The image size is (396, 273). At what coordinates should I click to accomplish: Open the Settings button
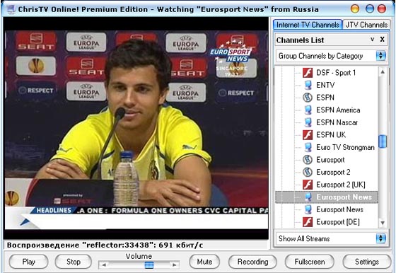pos(367,262)
